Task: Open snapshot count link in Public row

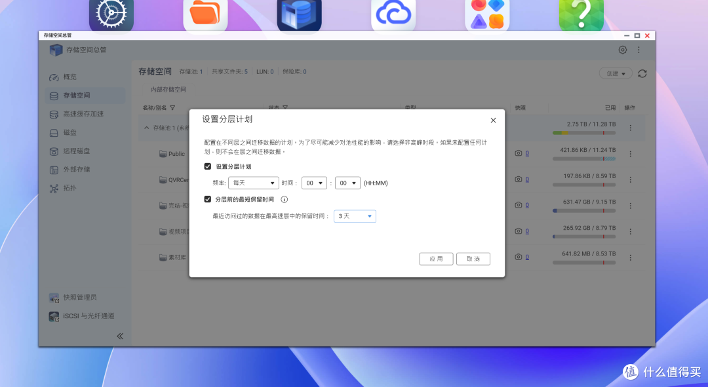Action: (527, 153)
